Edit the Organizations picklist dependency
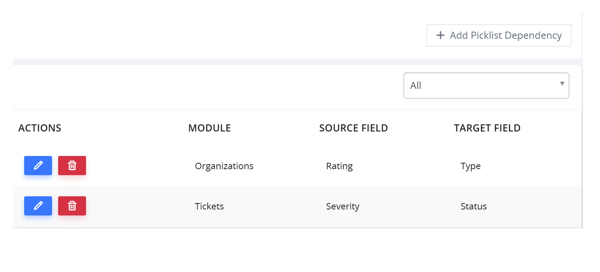 pyautogui.click(x=38, y=165)
